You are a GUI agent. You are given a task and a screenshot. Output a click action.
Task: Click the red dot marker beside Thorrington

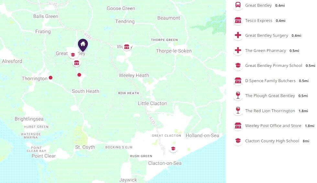(50, 78)
